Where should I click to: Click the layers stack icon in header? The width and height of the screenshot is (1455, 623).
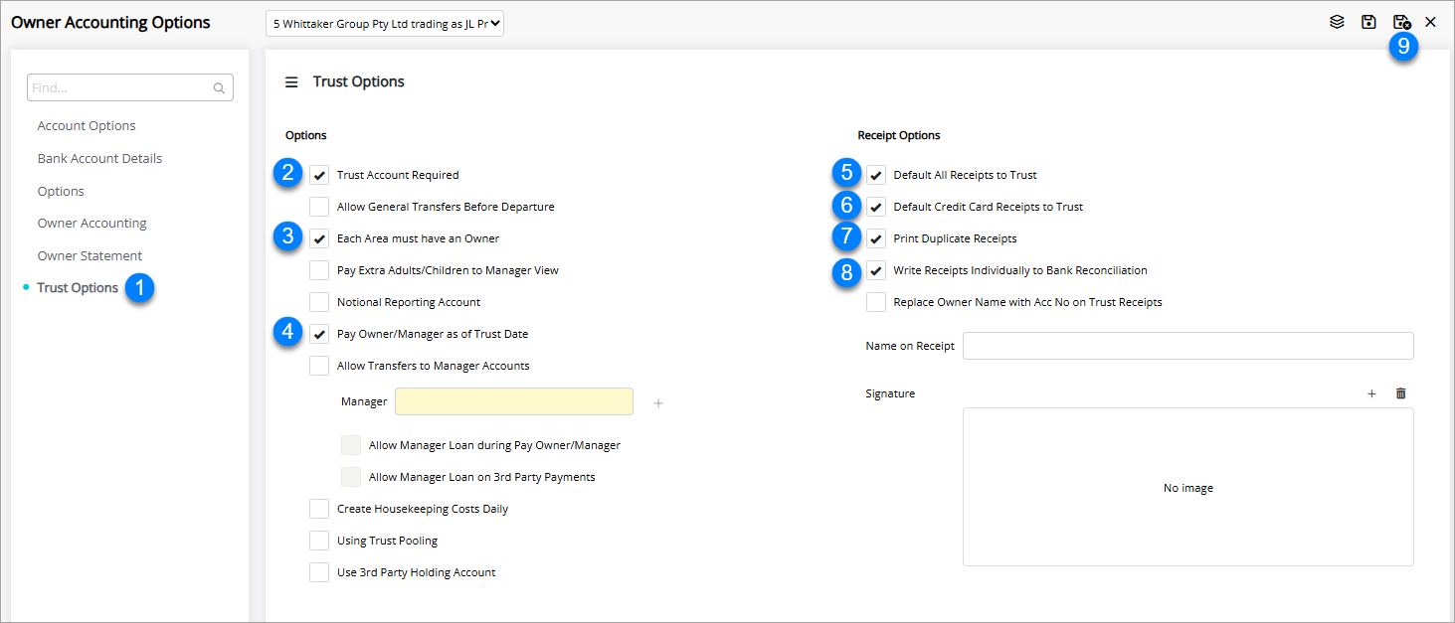click(x=1337, y=22)
